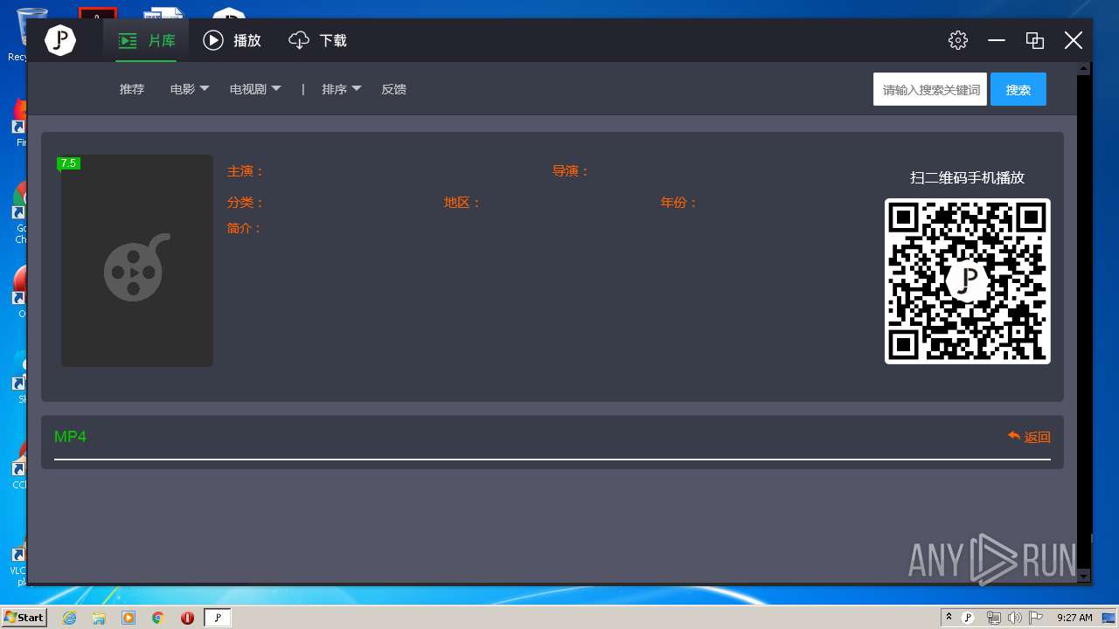Select the running player taskbar button
The width and height of the screenshot is (1119, 629).
point(218,618)
